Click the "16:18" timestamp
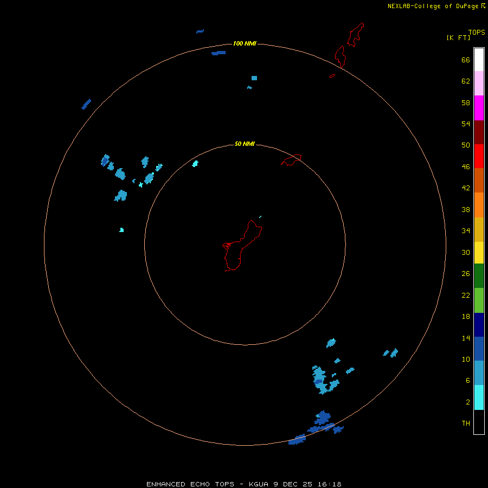 click(330, 484)
